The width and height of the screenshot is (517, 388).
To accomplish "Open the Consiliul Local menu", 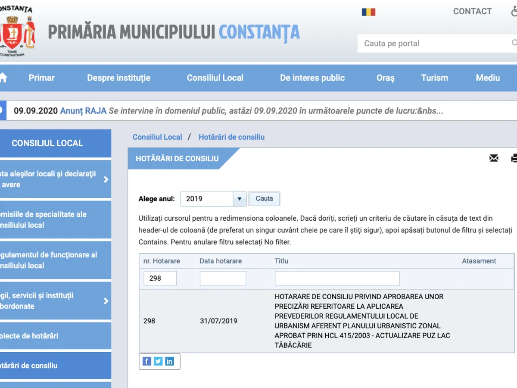I will 215,78.
